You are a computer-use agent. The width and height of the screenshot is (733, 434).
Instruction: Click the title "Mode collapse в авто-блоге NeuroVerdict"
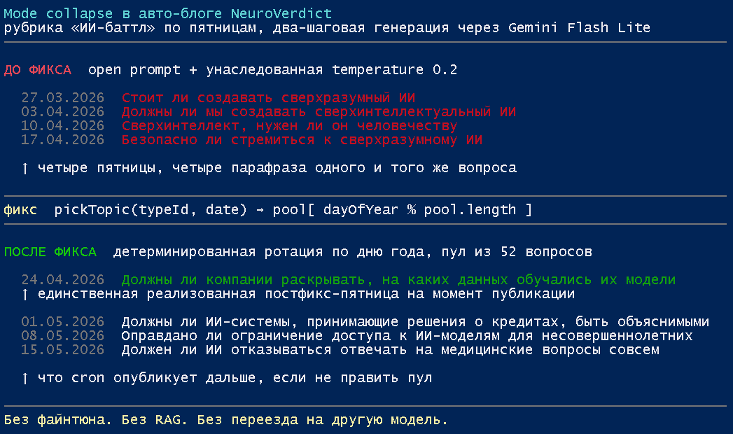click(x=168, y=14)
